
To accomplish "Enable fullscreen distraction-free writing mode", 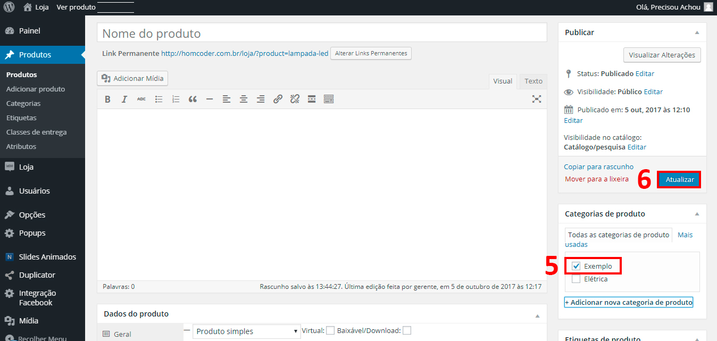I will tap(537, 99).
